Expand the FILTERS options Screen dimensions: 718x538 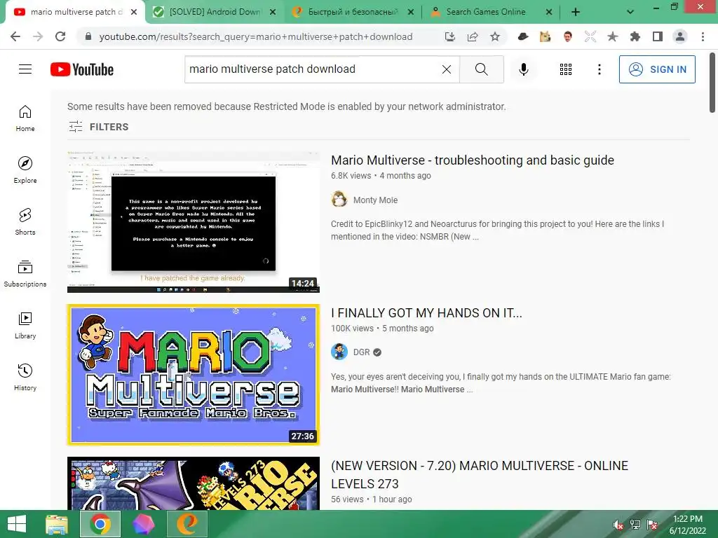pos(98,127)
